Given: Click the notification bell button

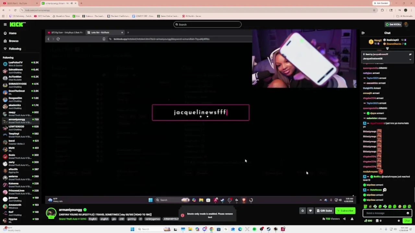Looking at the screenshot, I should [302, 211].
